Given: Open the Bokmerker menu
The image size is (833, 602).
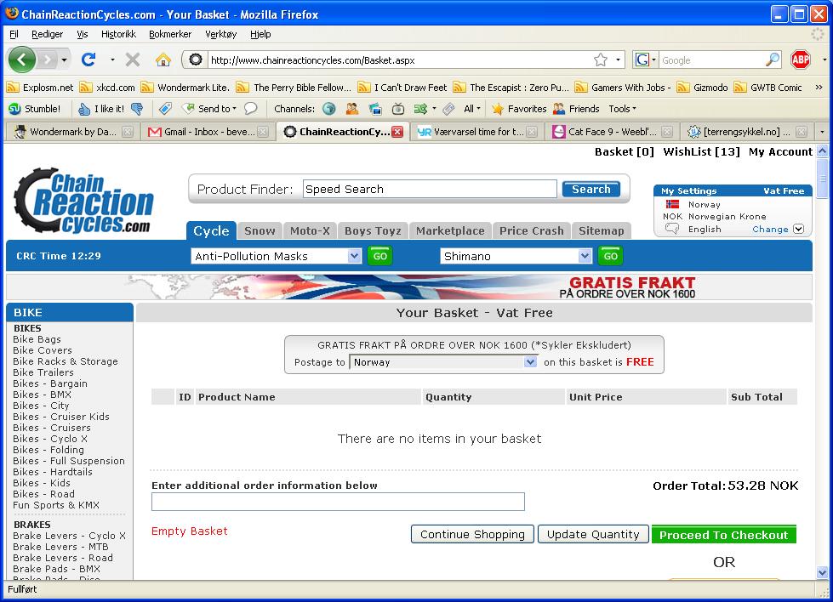Looking at the screenshot, I should coord(170,34).
